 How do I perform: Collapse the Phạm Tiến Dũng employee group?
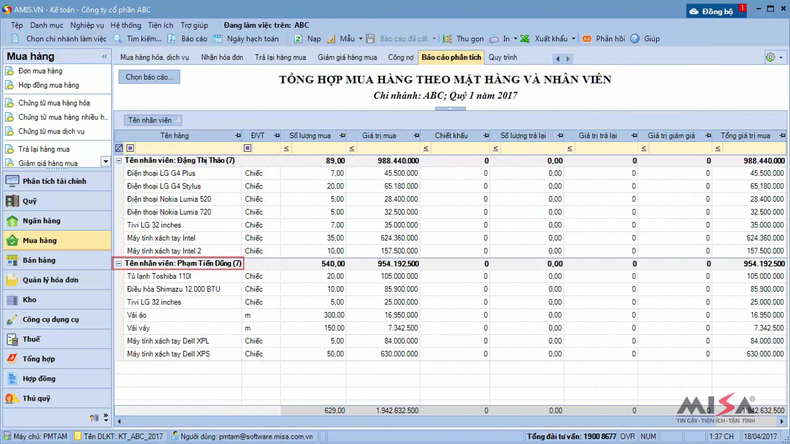pyautogui.click(x=119, y=263)
